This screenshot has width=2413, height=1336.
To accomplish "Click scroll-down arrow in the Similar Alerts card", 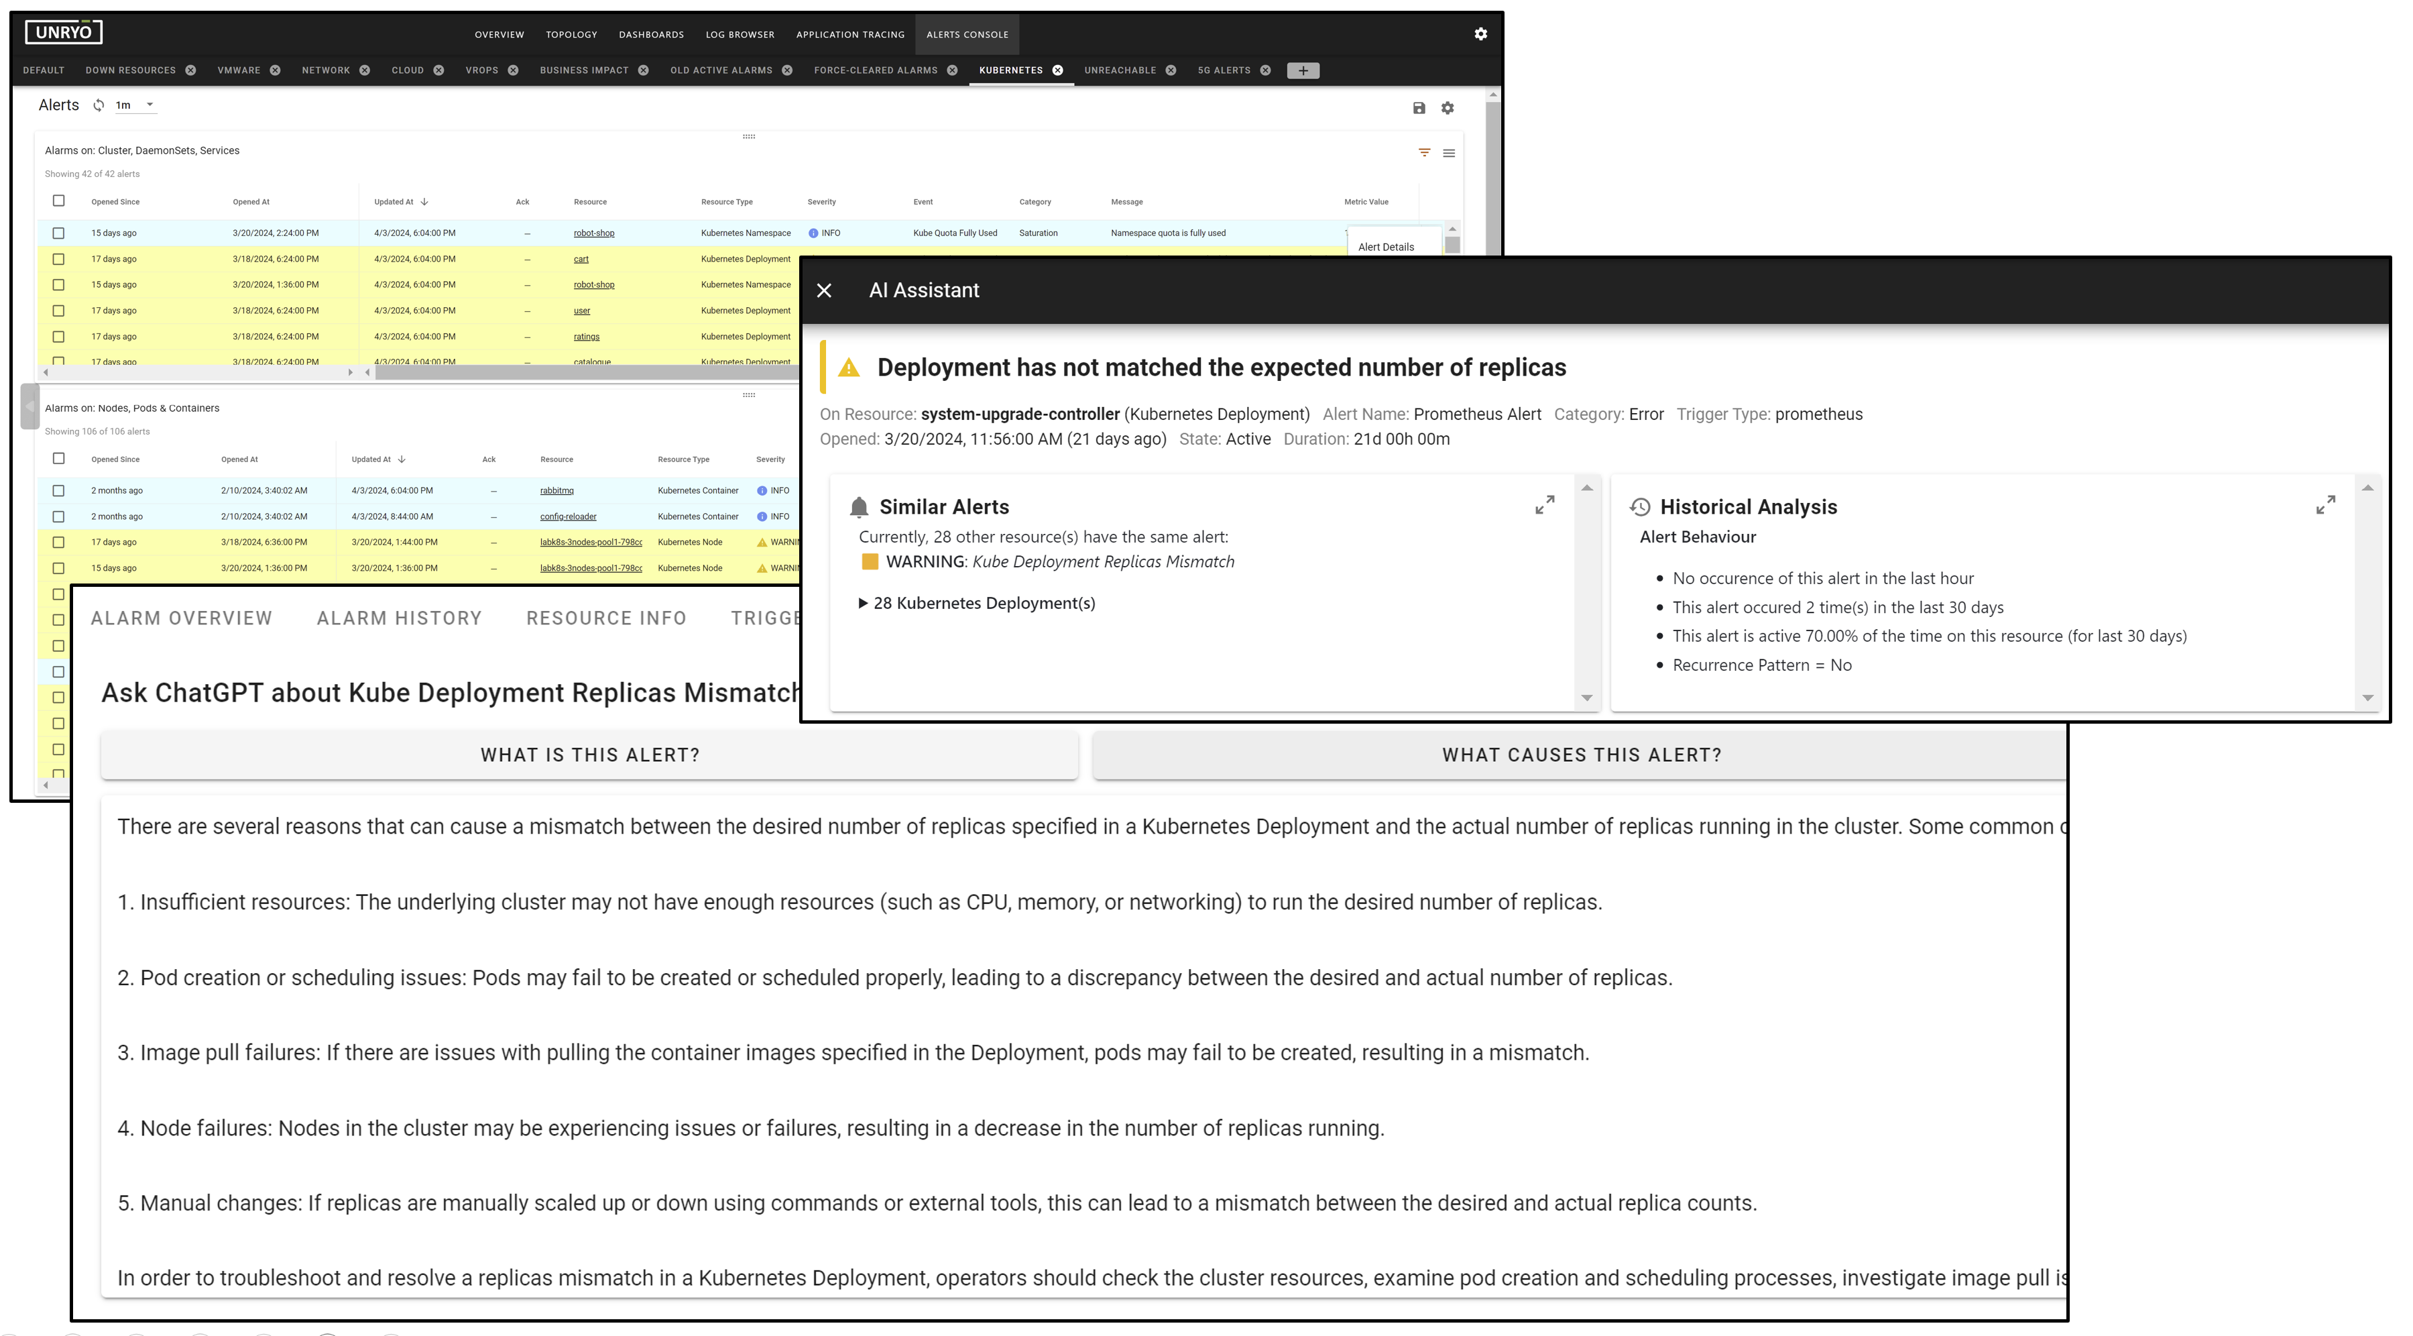I will point(1587,697).
